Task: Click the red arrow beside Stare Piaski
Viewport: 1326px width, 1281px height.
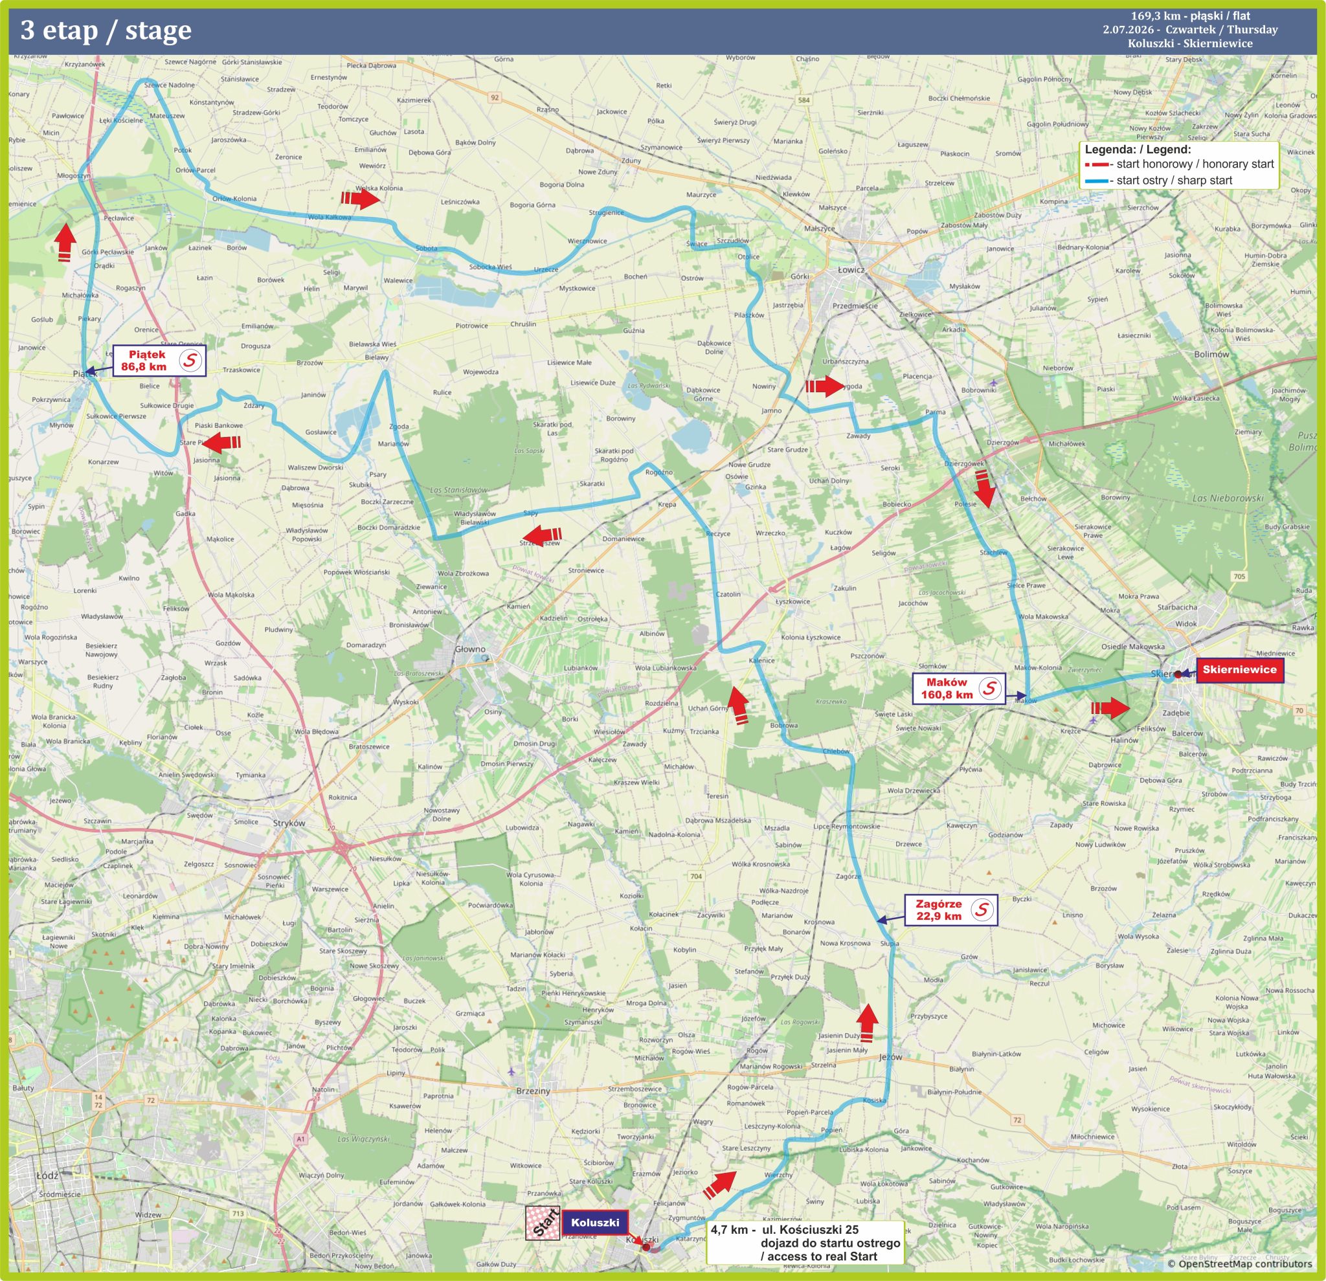Action: tap(221, 443)
